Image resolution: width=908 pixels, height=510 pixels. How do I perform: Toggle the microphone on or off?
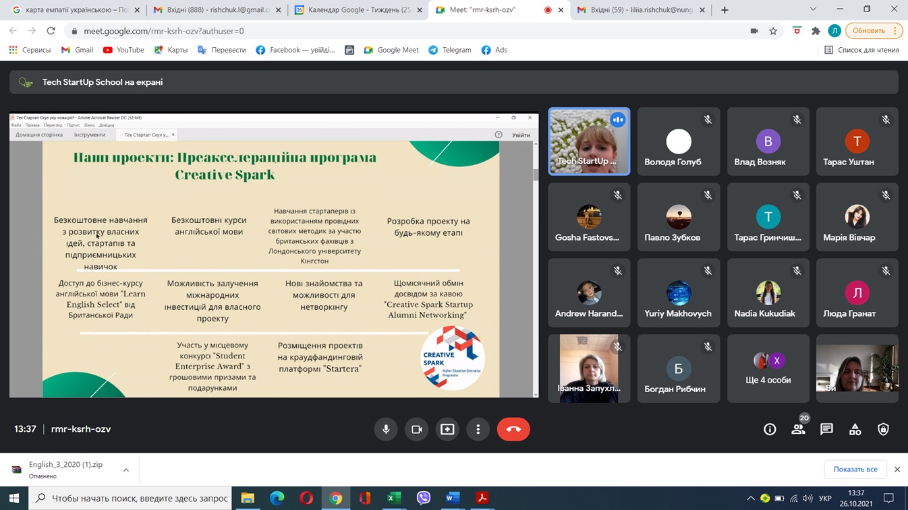(x=386, y=429)
